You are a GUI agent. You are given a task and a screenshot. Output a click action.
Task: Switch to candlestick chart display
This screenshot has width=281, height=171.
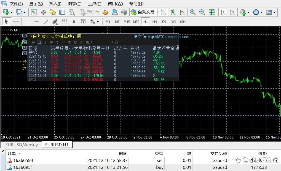tap(173, 12)
